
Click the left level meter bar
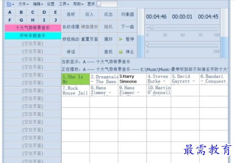click(141, 33)
